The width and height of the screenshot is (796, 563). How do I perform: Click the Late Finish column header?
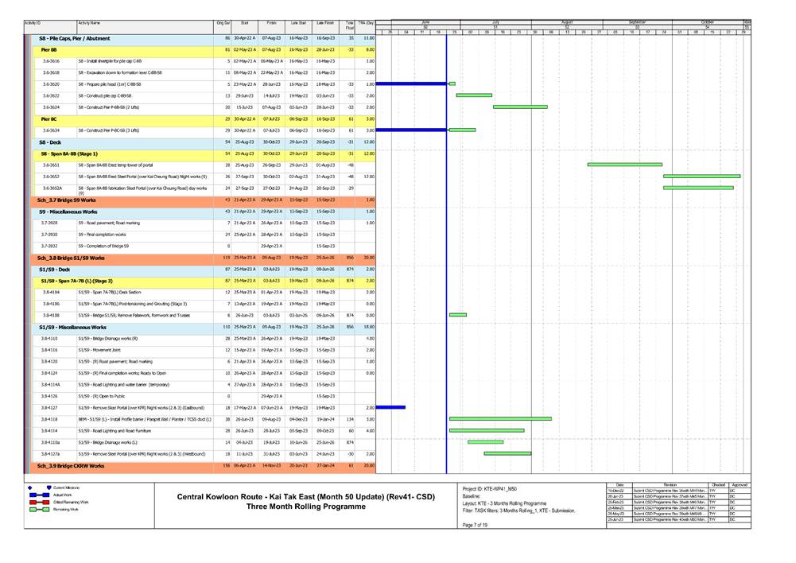(x=325, y=24)
